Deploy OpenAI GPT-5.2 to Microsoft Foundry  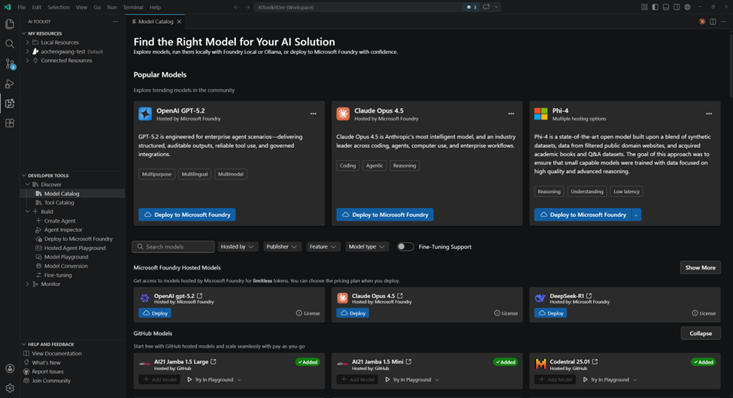pyautogui.click(x=187, y=215)
